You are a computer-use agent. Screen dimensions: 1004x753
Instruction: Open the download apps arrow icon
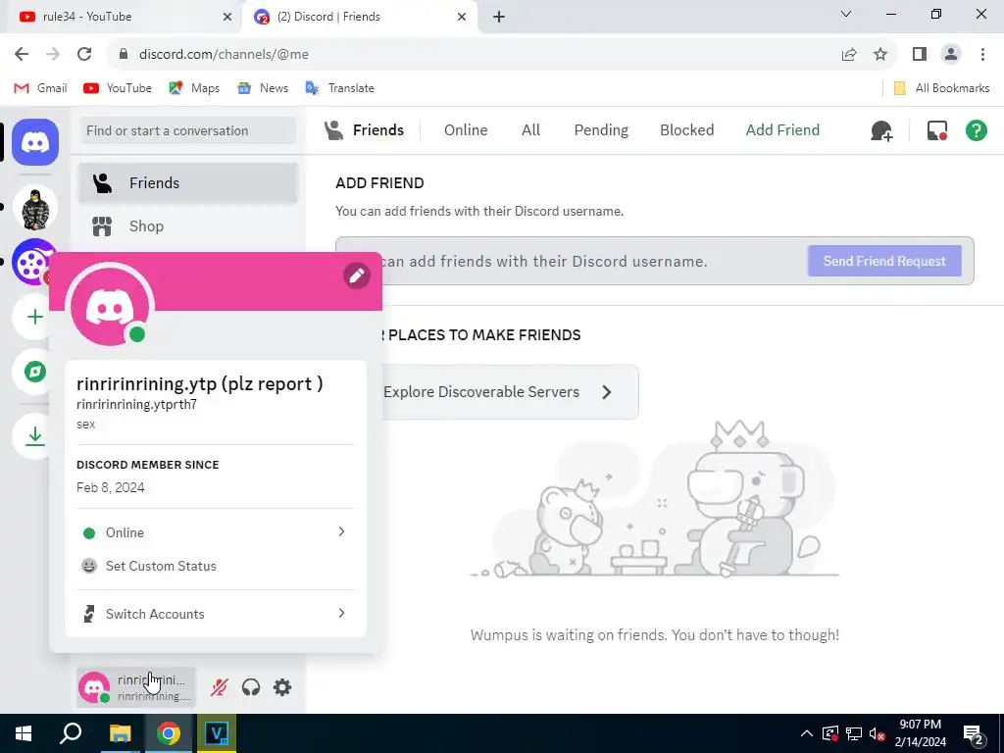[35, 436]
